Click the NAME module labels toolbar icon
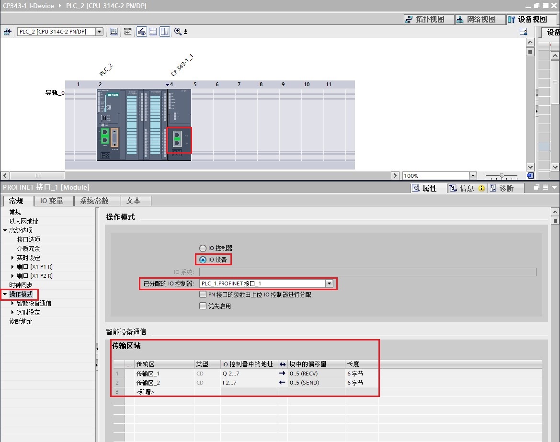560x442 pixels. point(127,32)
